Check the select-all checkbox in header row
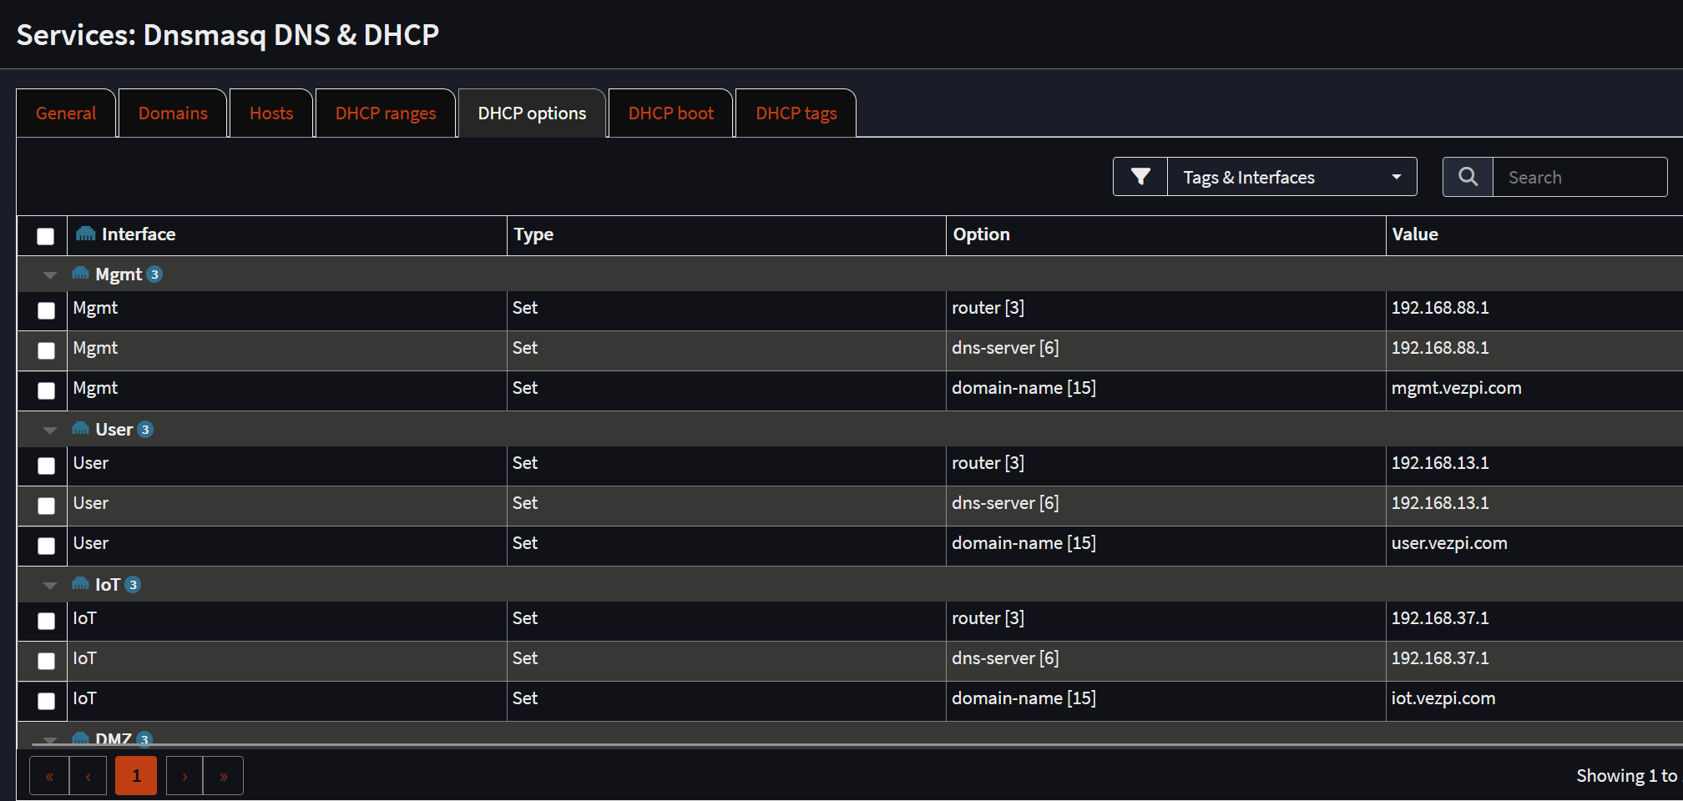 pos(43,237)
